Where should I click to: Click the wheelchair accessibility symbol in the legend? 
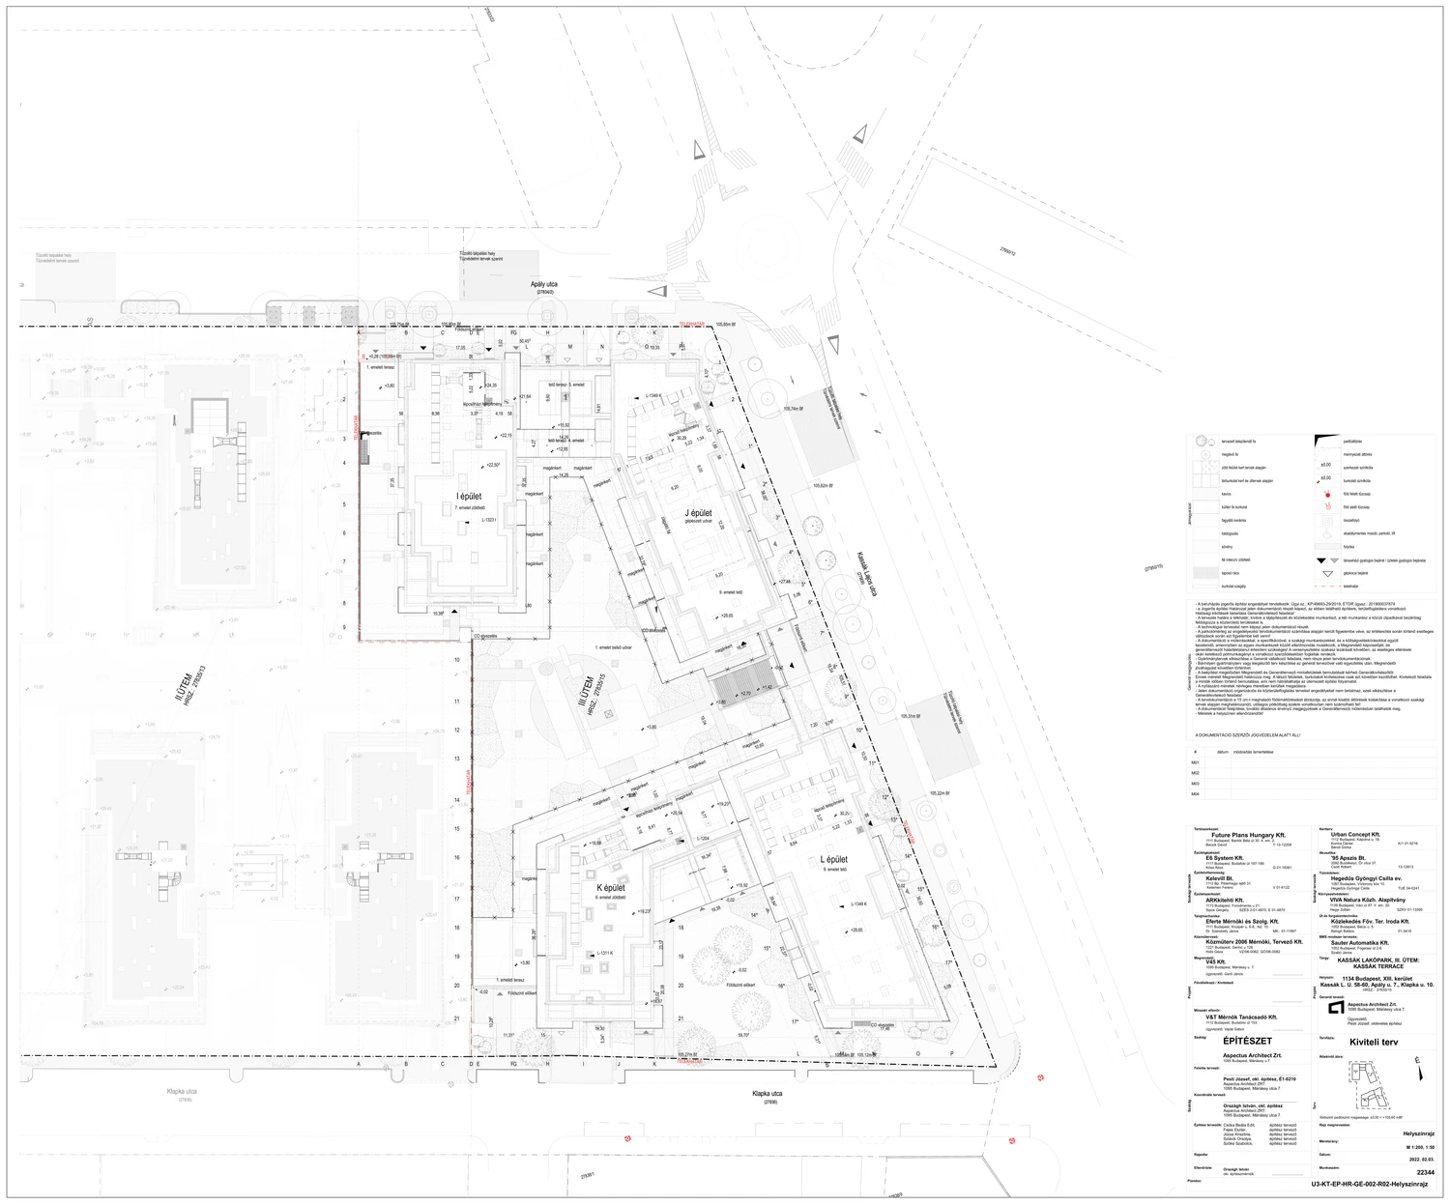point(1327,532)
